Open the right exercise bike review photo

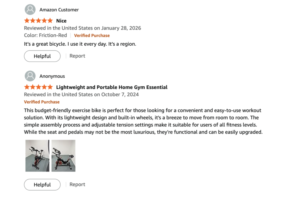[63, 156]
